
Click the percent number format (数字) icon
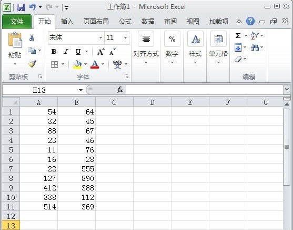click(172, 39)
